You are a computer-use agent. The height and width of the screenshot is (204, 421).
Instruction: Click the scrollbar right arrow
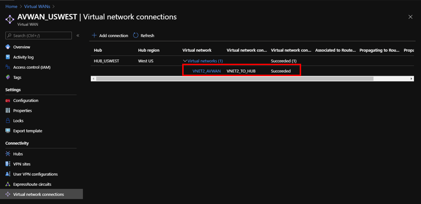point(411,78)
